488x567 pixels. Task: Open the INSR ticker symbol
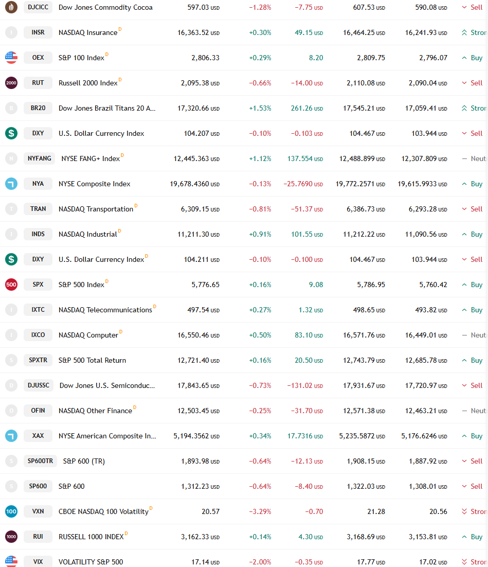(x=38, y=32)
